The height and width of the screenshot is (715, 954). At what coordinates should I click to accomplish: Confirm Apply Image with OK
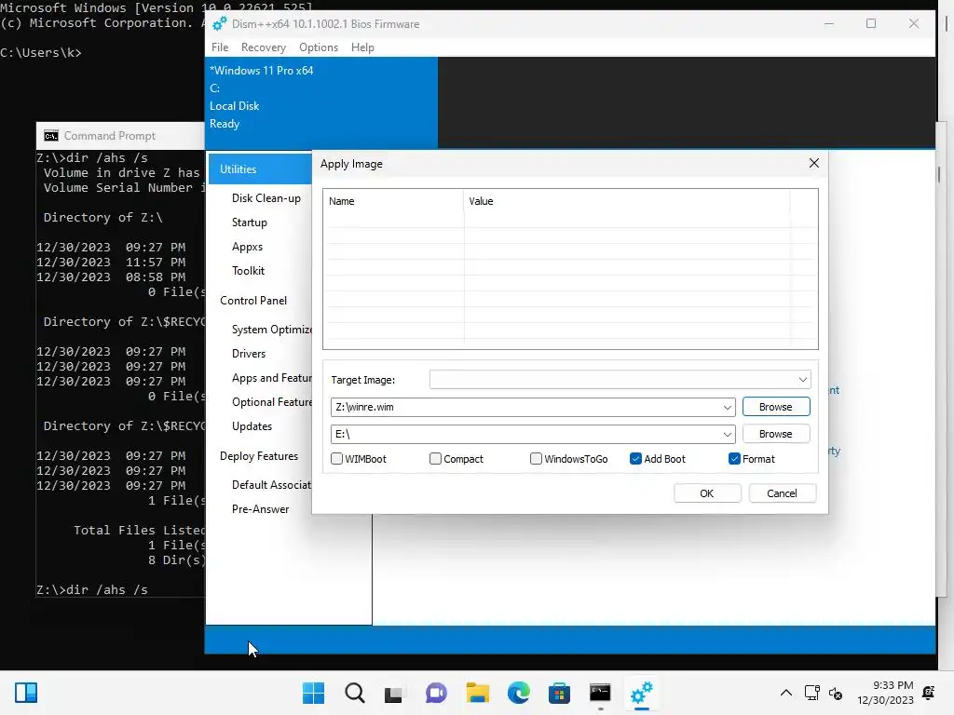coord(707,493)
